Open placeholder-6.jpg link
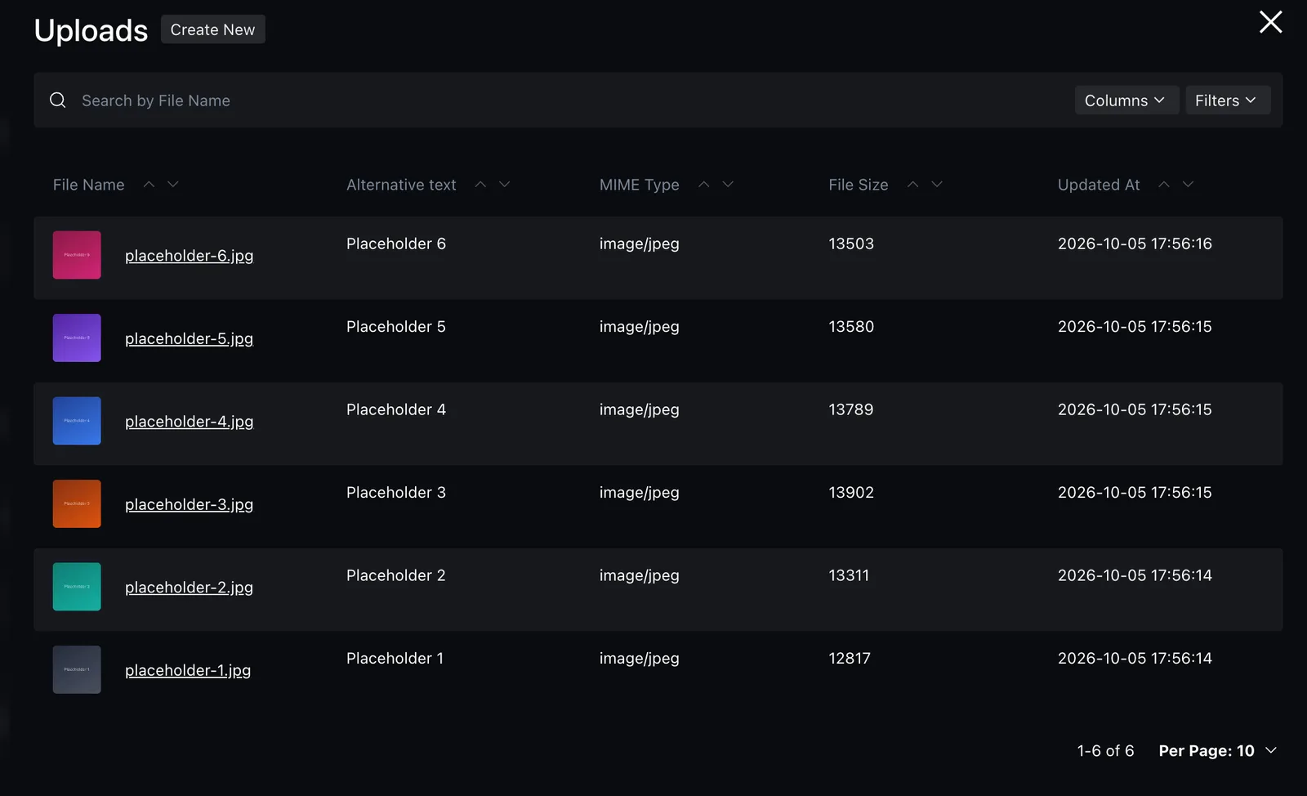1307x796 pixels. pos(189,256)
